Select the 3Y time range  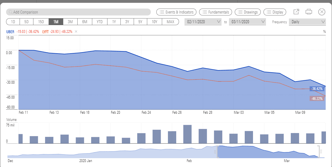[127, 22]
